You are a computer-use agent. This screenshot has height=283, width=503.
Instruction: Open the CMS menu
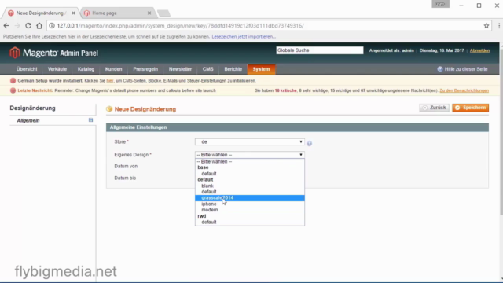[x=207, y=69]
